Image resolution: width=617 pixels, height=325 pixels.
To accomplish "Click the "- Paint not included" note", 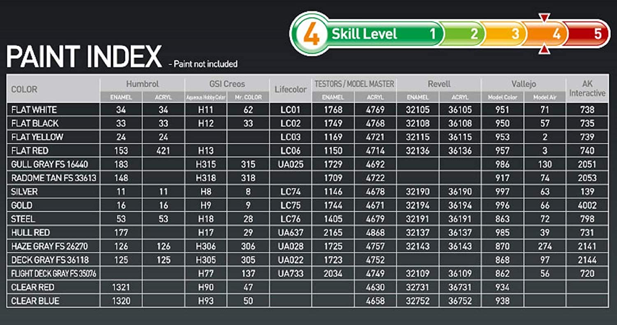I will 203,64.
